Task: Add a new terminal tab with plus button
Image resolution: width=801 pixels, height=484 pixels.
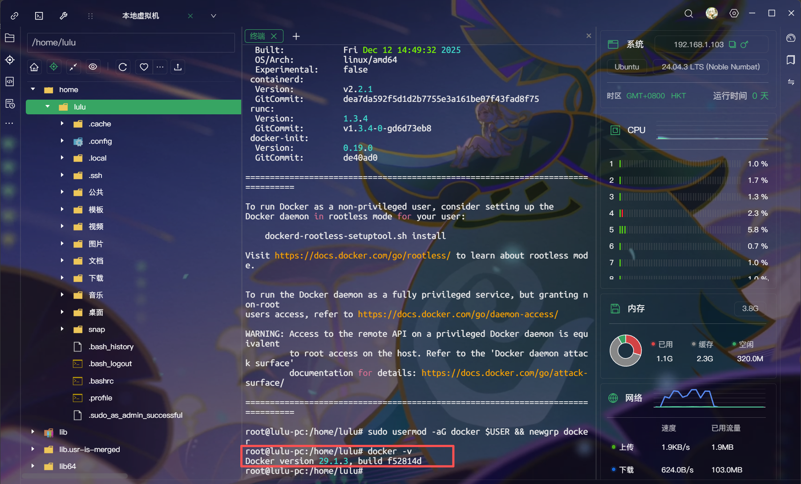Action: pyautogui.click(x=296, y=36)
